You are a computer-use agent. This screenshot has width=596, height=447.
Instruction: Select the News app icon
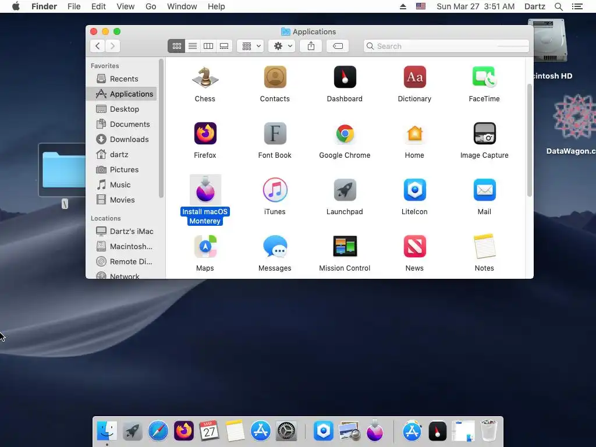pos(414,246)
